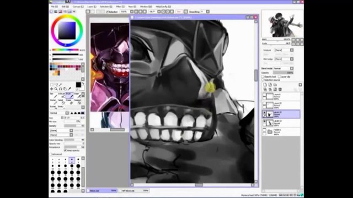Swap foreground and background colors
Screen dimensions: 353x198
click(83, 84)
